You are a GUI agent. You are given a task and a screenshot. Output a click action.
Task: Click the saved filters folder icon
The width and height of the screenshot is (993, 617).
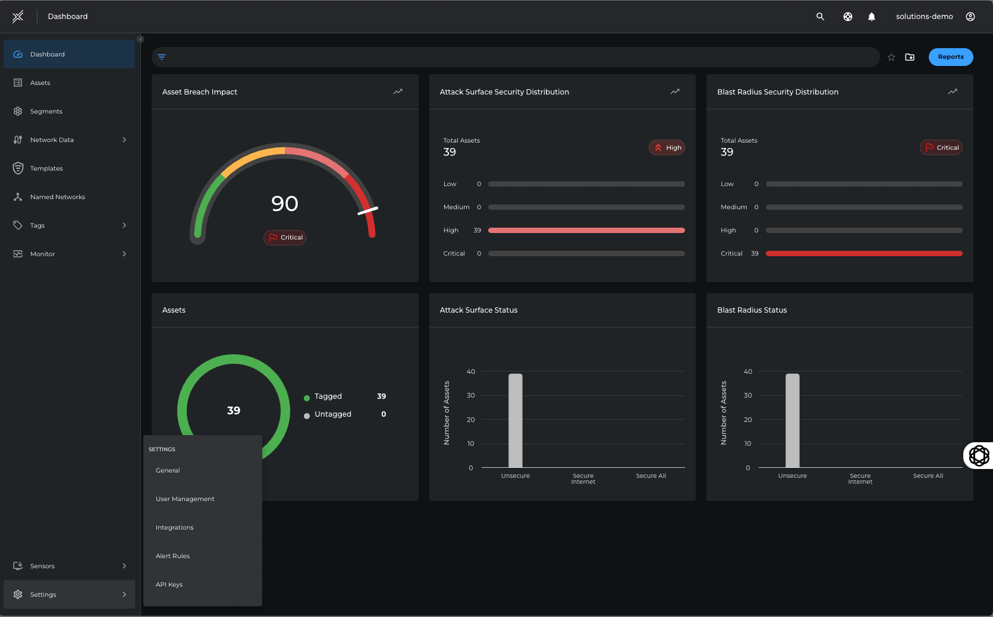click(x=910, y=57)
